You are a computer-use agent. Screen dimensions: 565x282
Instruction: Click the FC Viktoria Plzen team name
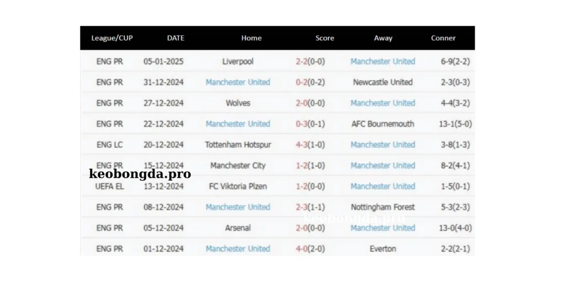238,186
